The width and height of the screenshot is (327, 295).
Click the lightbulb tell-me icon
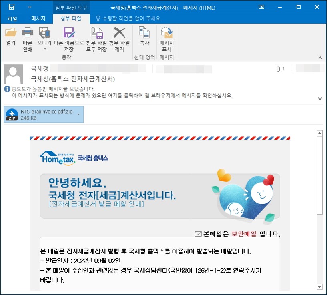pos(98,18)
